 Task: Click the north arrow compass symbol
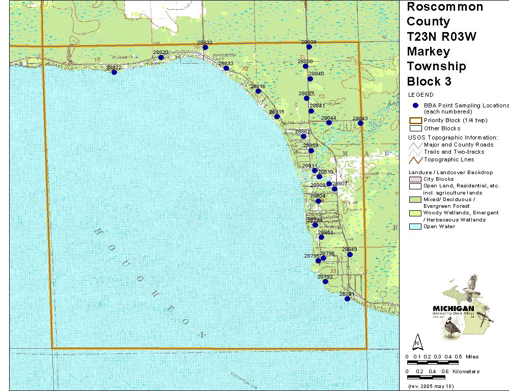(x=417, y=340)
